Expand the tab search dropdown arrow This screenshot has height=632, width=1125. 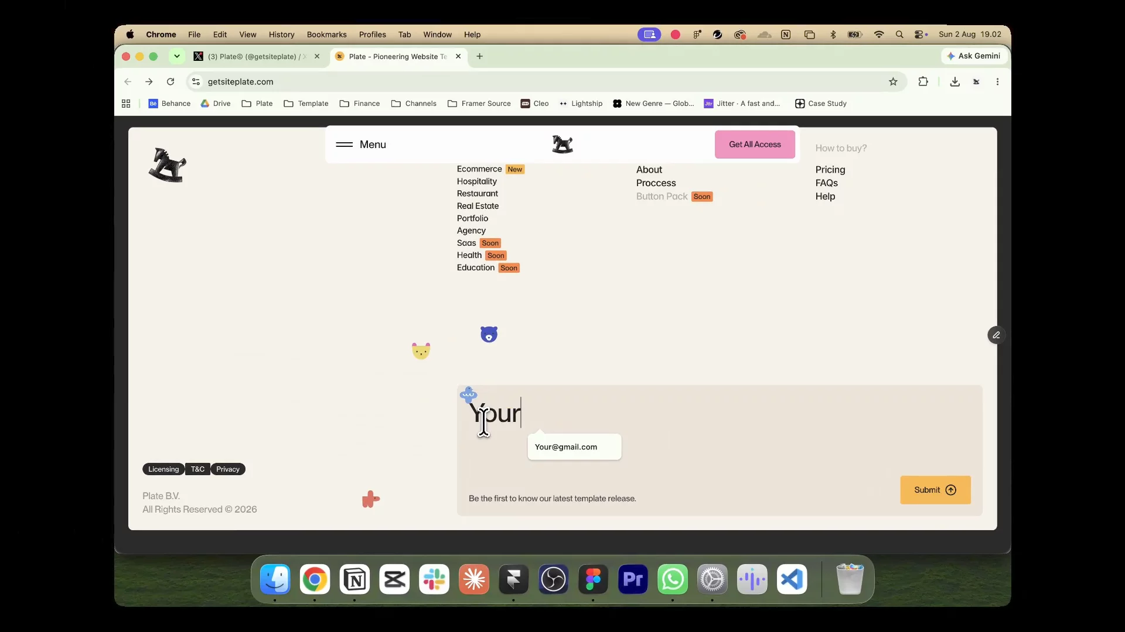click(176, 56)
